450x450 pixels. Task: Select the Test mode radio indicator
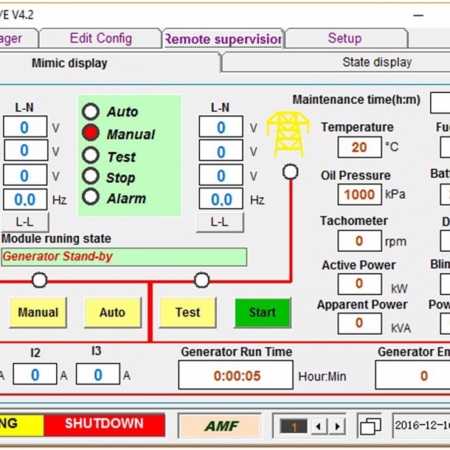click(x=90, y=155)
